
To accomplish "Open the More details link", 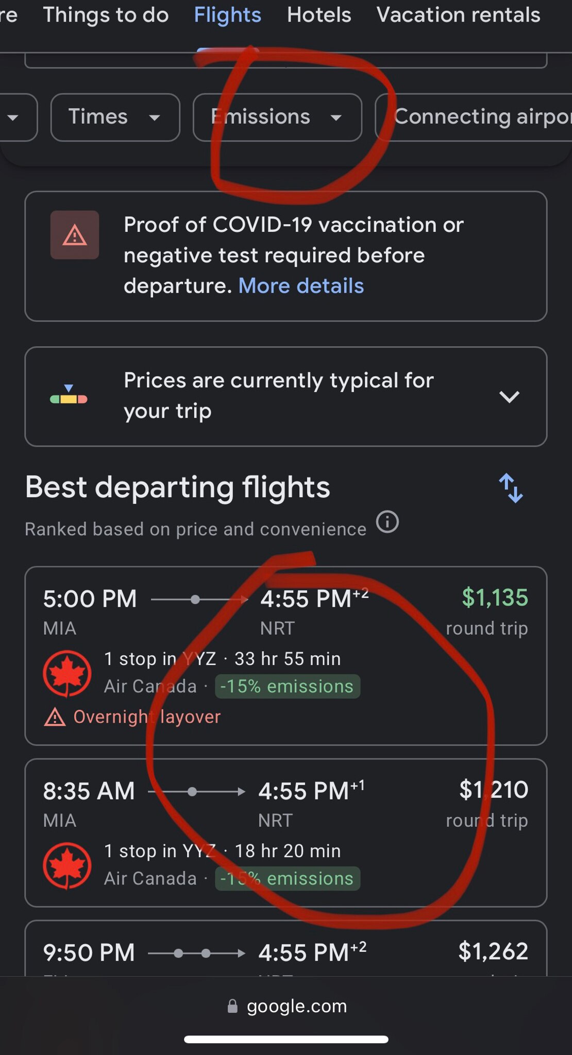I will pyautogui.click(x=301, y=286).
